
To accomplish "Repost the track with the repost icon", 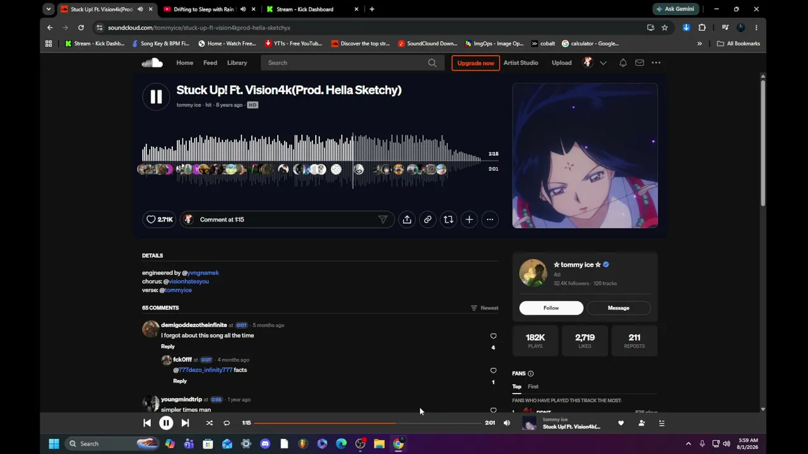I will [x=448, y=219].
